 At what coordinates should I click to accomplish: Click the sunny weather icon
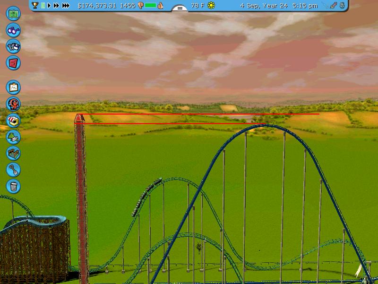pyautogui.click(x=211, y=5)
